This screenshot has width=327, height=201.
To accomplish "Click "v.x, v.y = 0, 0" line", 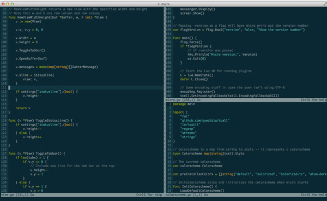I will [x=29, y=29].
